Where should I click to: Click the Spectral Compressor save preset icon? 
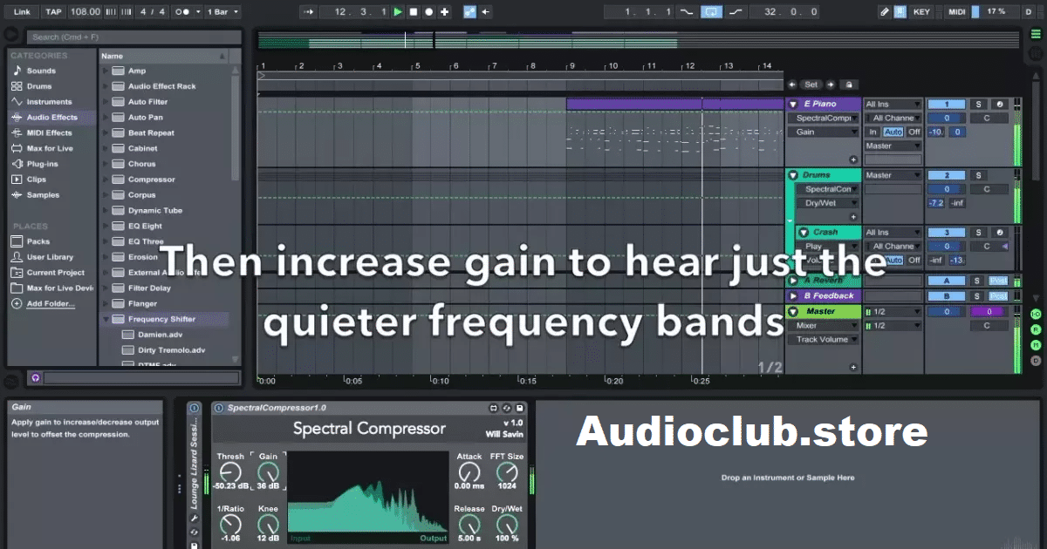point(519,408)
